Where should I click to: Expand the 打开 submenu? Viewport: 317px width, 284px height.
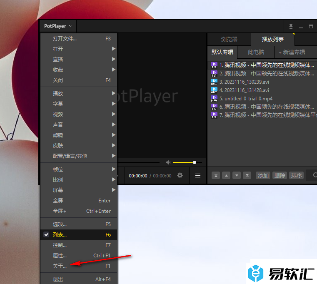[79, 49]
